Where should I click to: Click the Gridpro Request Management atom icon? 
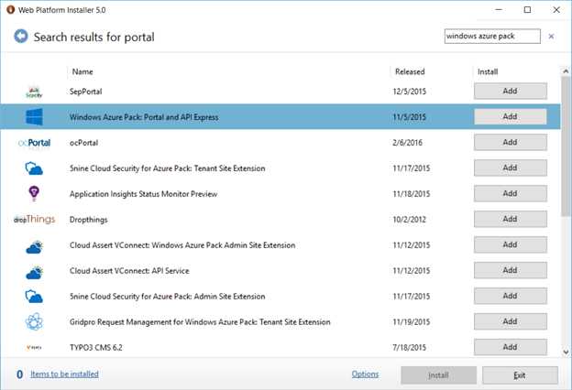(x=34, y=321)
